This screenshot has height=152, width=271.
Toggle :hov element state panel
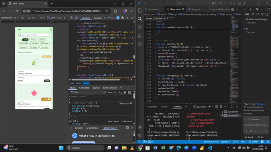pos(110,92)
